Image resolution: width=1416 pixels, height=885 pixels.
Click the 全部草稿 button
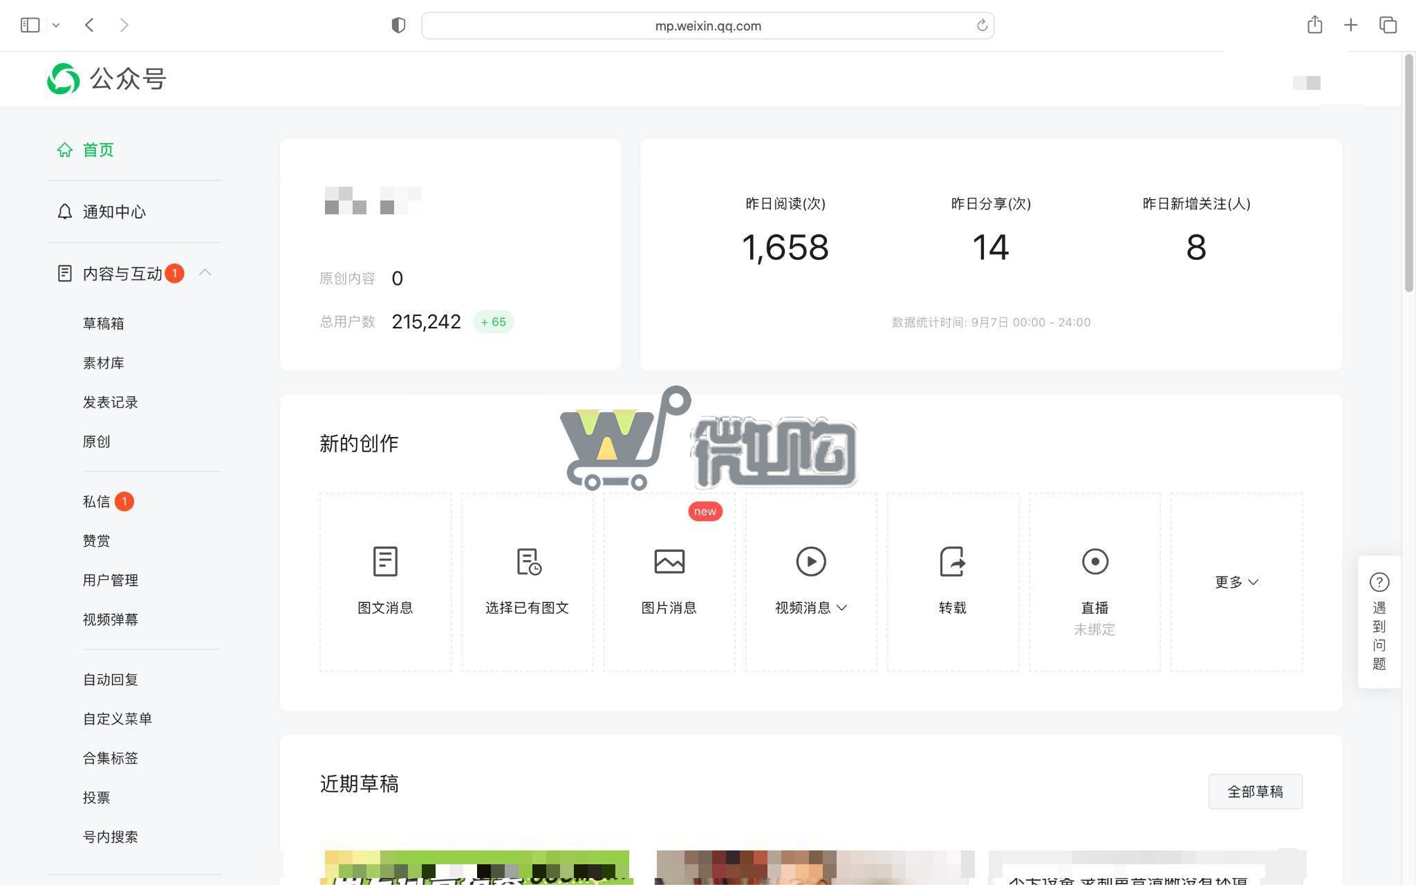click(x=1255, y=791)
